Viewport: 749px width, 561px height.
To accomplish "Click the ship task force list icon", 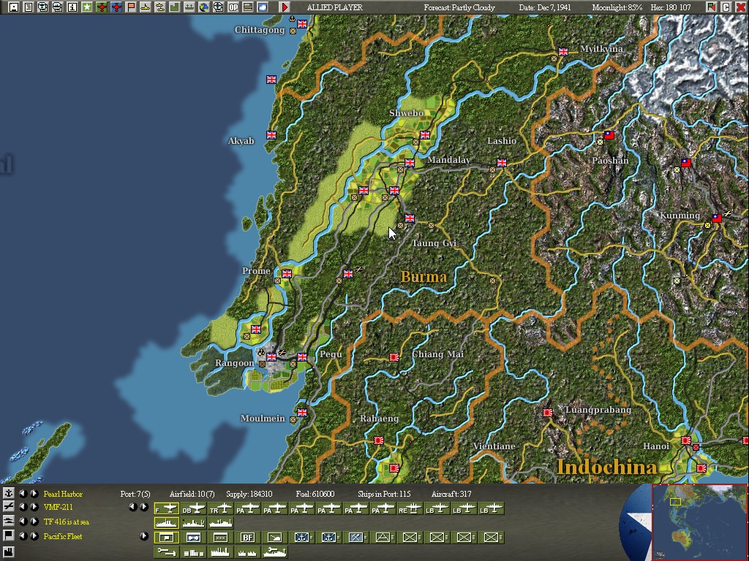I will tap(8, 522).
